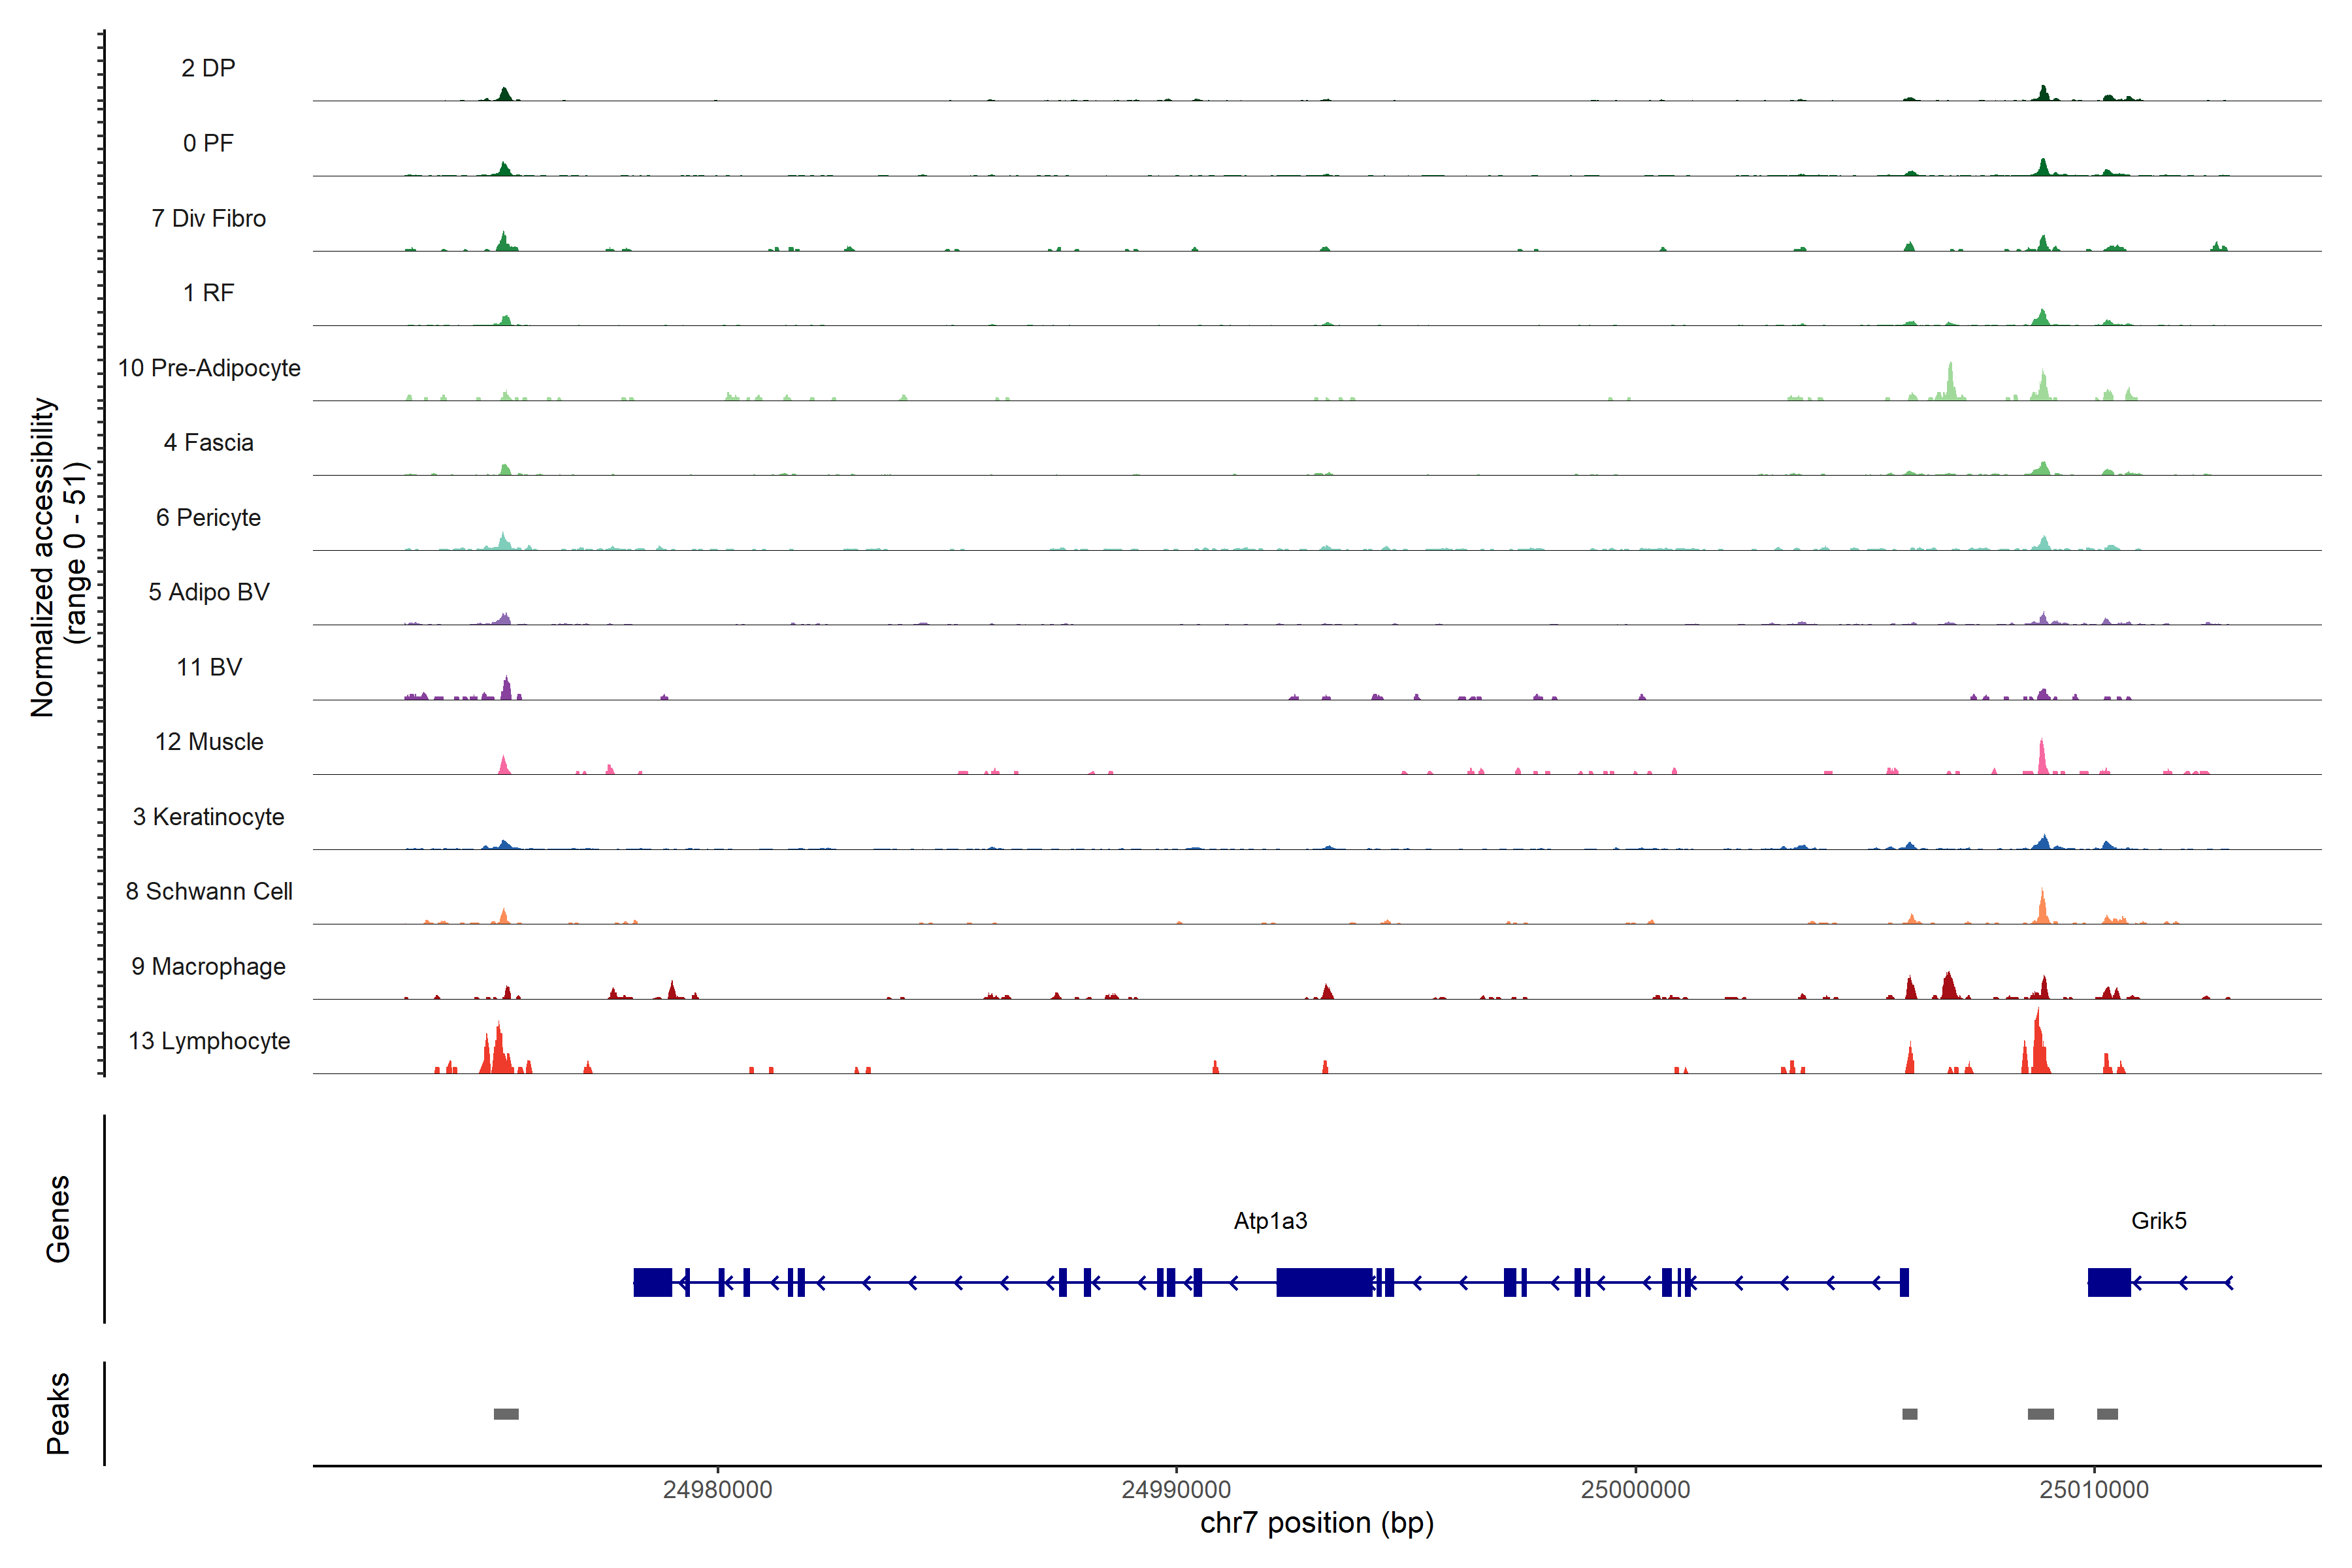Click the leftmost gray peak marker
2352x1568 pixels.
506,1414
